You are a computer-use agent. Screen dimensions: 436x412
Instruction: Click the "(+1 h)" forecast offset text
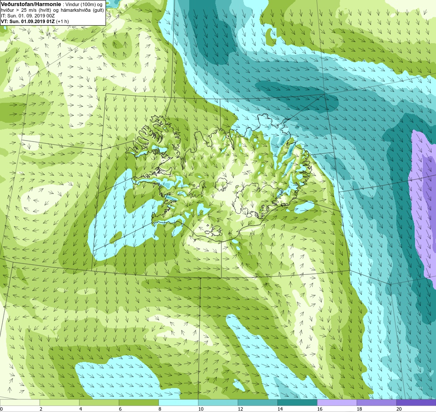(x=62, y=21)
